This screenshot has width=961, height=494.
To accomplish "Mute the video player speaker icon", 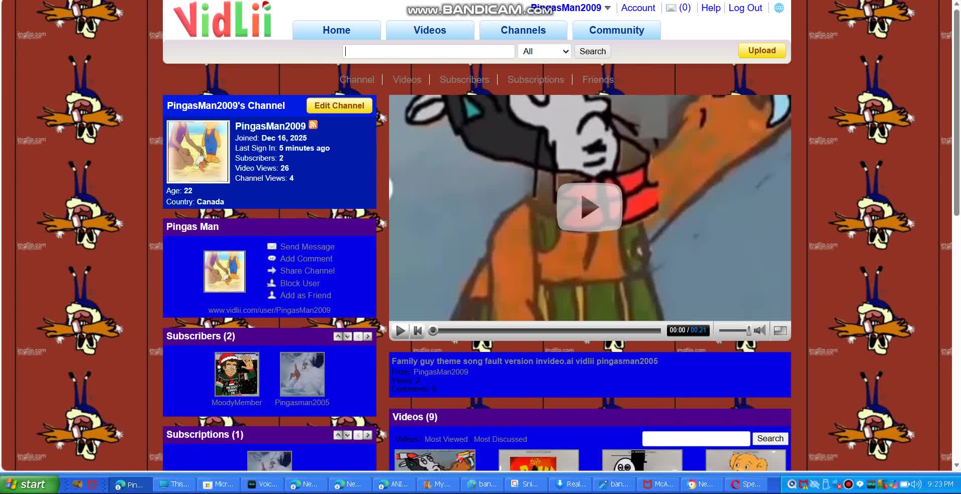I will click(x=759, y=330).
